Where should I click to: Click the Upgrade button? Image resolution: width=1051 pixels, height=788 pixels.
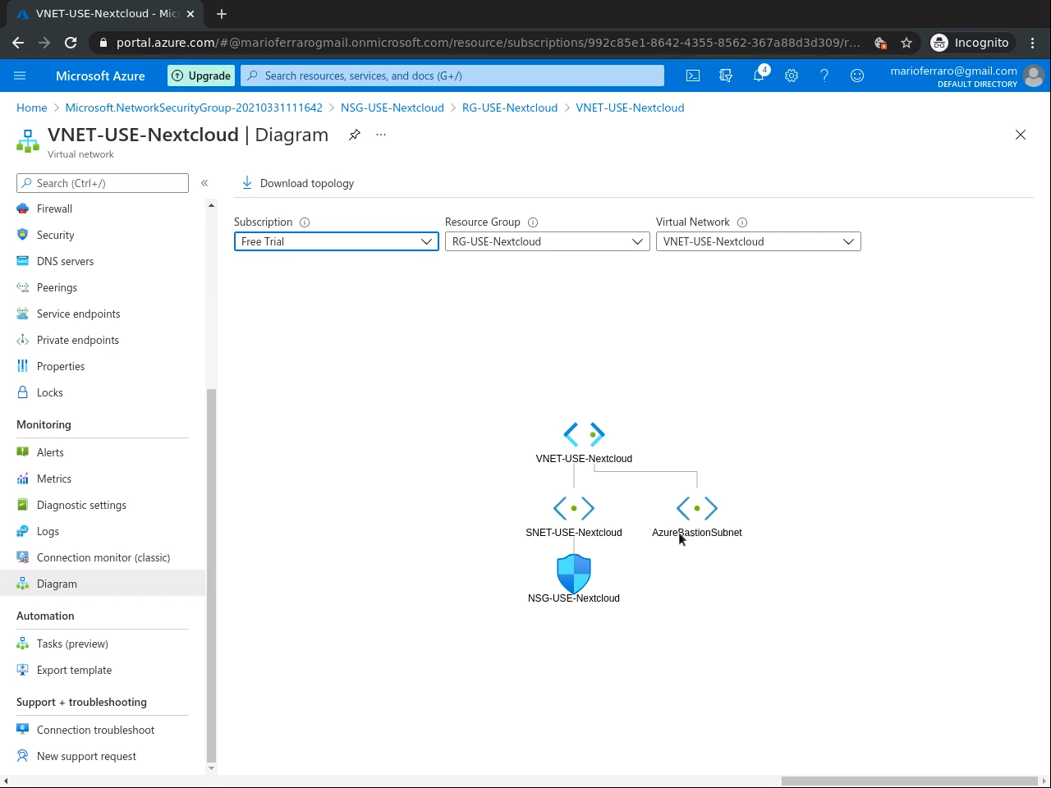[x=201, y=76]
